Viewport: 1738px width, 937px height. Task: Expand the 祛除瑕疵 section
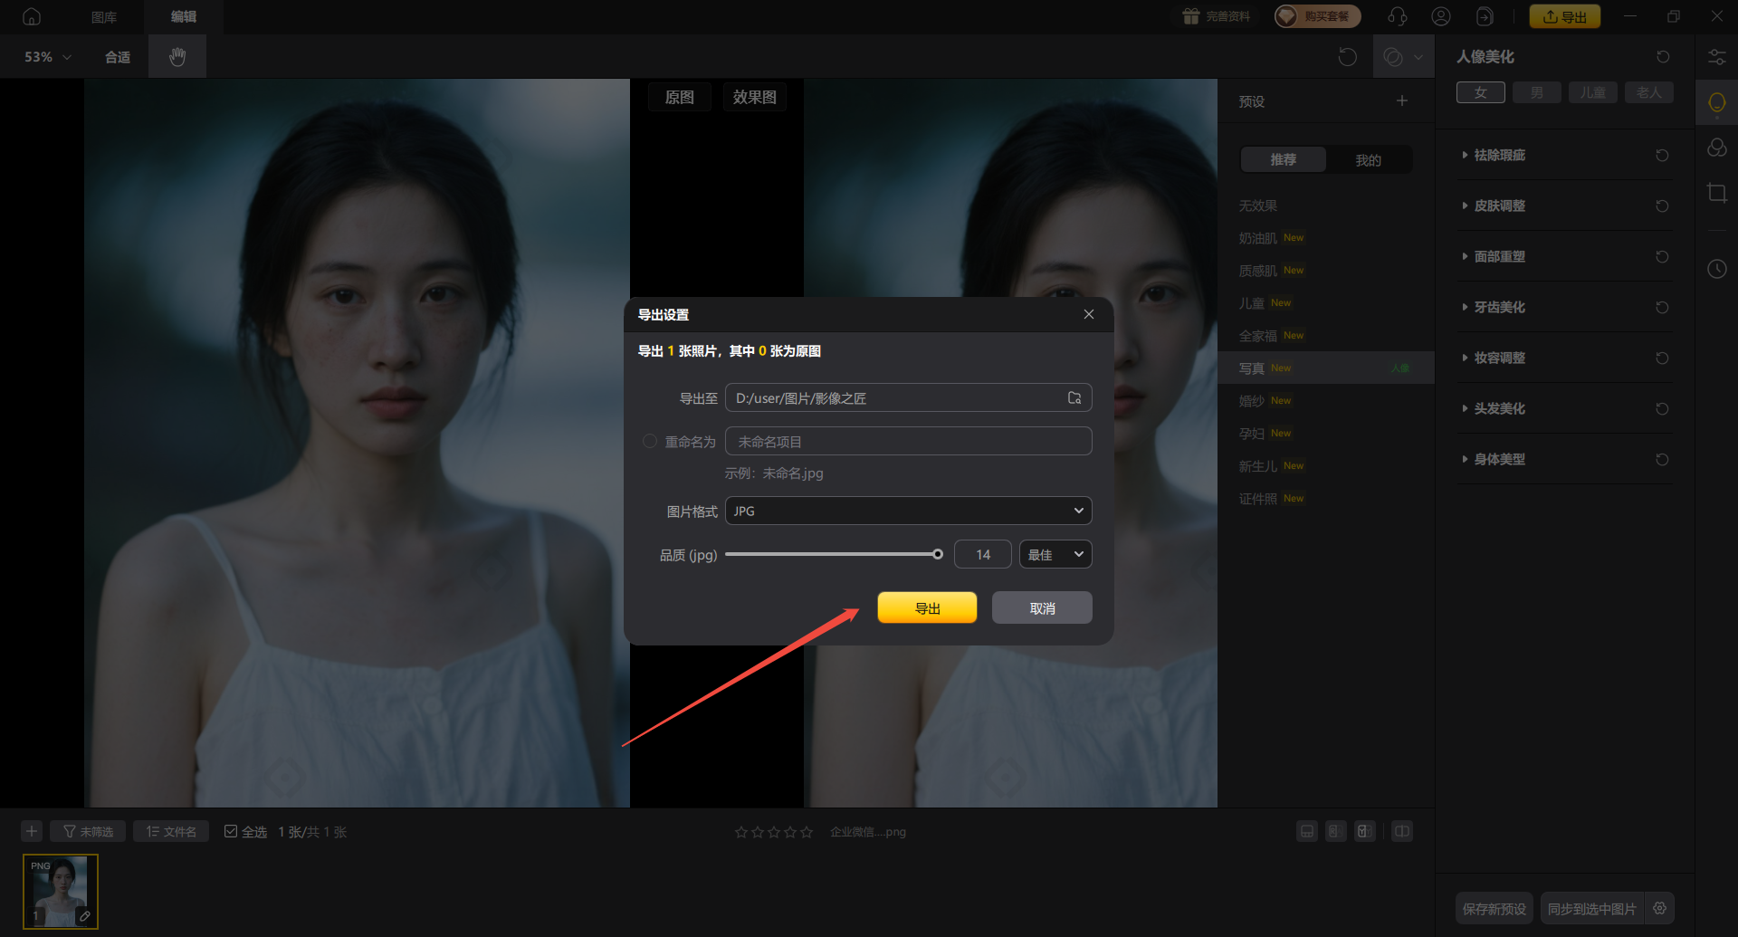pyautogui.click(x=1499, y=156)
